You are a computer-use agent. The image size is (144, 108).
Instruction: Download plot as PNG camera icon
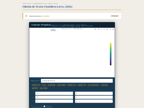tap(95, 29)
